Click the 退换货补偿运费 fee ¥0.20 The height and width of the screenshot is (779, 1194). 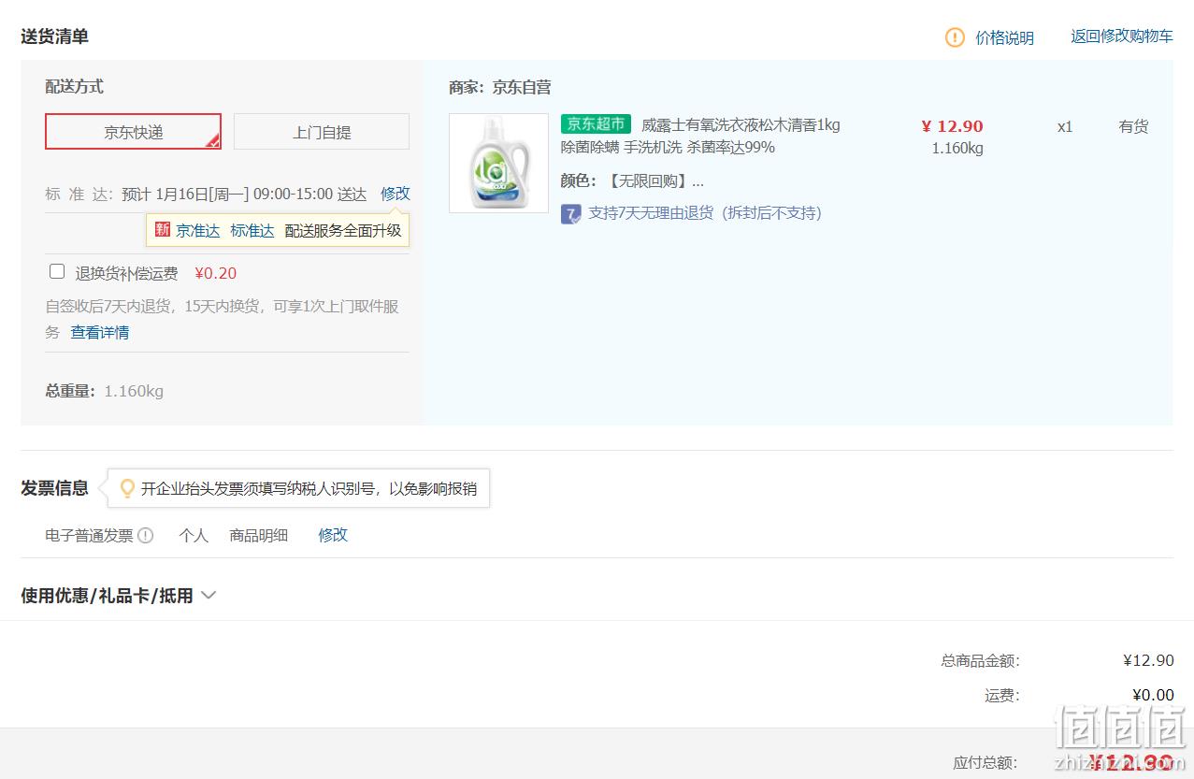coord(216,273)
